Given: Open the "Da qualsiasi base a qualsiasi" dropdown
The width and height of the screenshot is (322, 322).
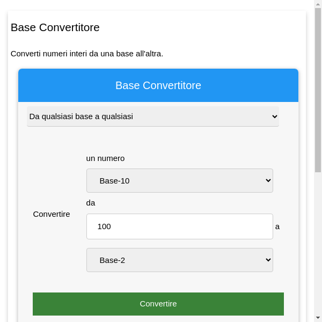Looking at the screenshot, I should (x=152, y=116).
